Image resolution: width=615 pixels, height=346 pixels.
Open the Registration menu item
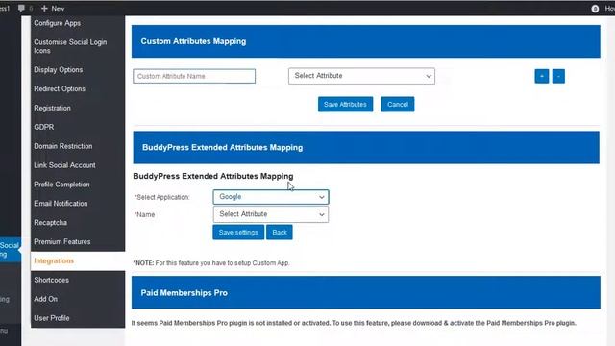click(x=53, y=108)
